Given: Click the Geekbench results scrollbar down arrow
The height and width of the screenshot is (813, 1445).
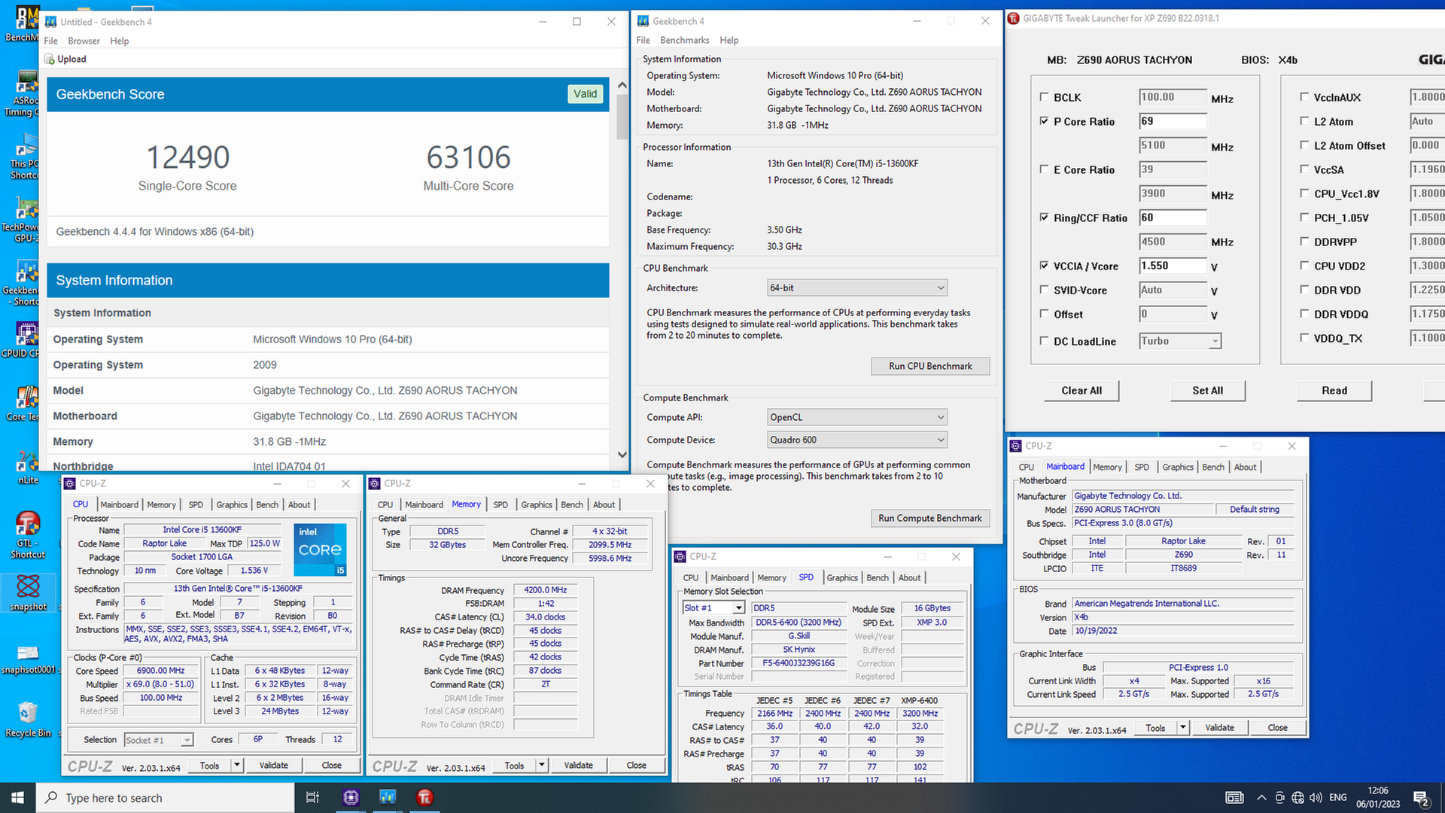Looking at the screenshot, I should coord(622,455).
